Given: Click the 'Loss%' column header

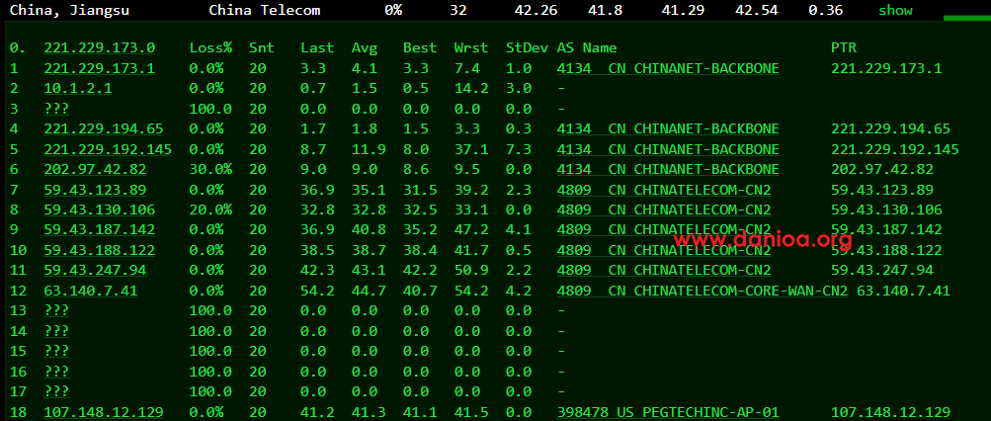Looking at the screenshot, I should click(210, 48).
